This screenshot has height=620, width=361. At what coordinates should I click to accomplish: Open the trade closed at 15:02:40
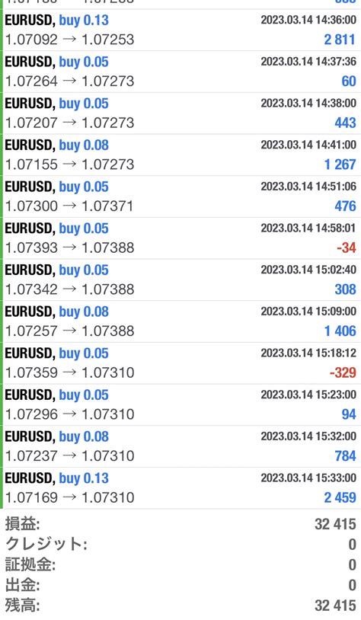click(x=180, y=280)
